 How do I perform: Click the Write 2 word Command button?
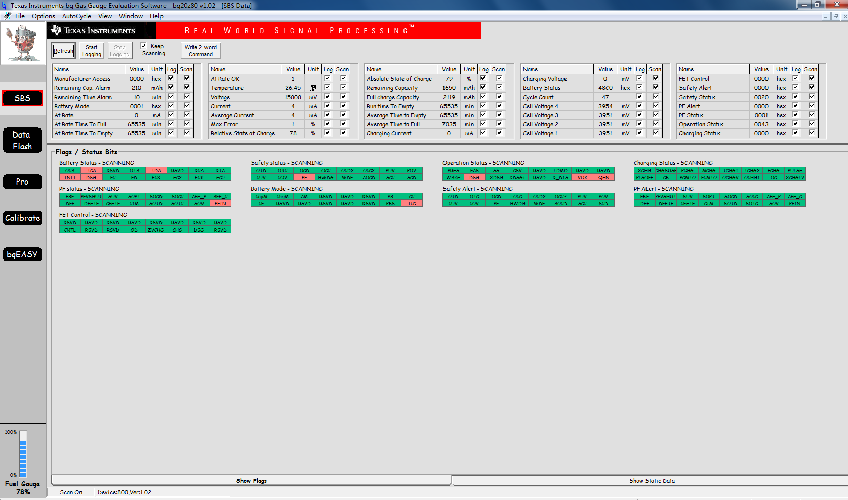[x=200, y=51]
